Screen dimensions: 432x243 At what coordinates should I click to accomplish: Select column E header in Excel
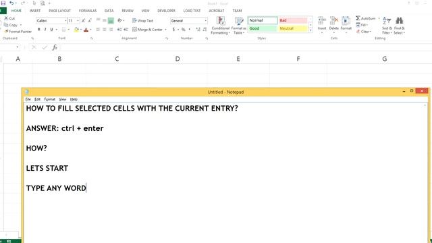(238, 59)
